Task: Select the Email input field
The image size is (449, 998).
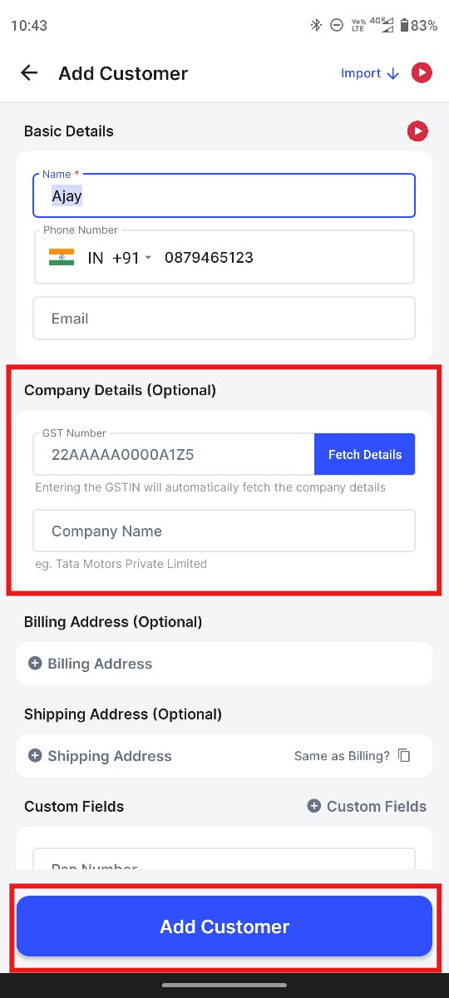Action: click(x=224, y=319)
